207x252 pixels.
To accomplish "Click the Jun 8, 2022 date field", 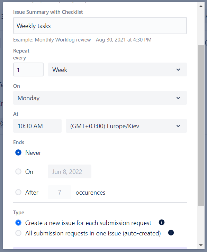I will pyautogui.click(x=70, y=171).
